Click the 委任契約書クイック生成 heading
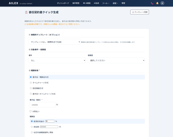Screen dimensions: 173x137 tap(44, 12)
